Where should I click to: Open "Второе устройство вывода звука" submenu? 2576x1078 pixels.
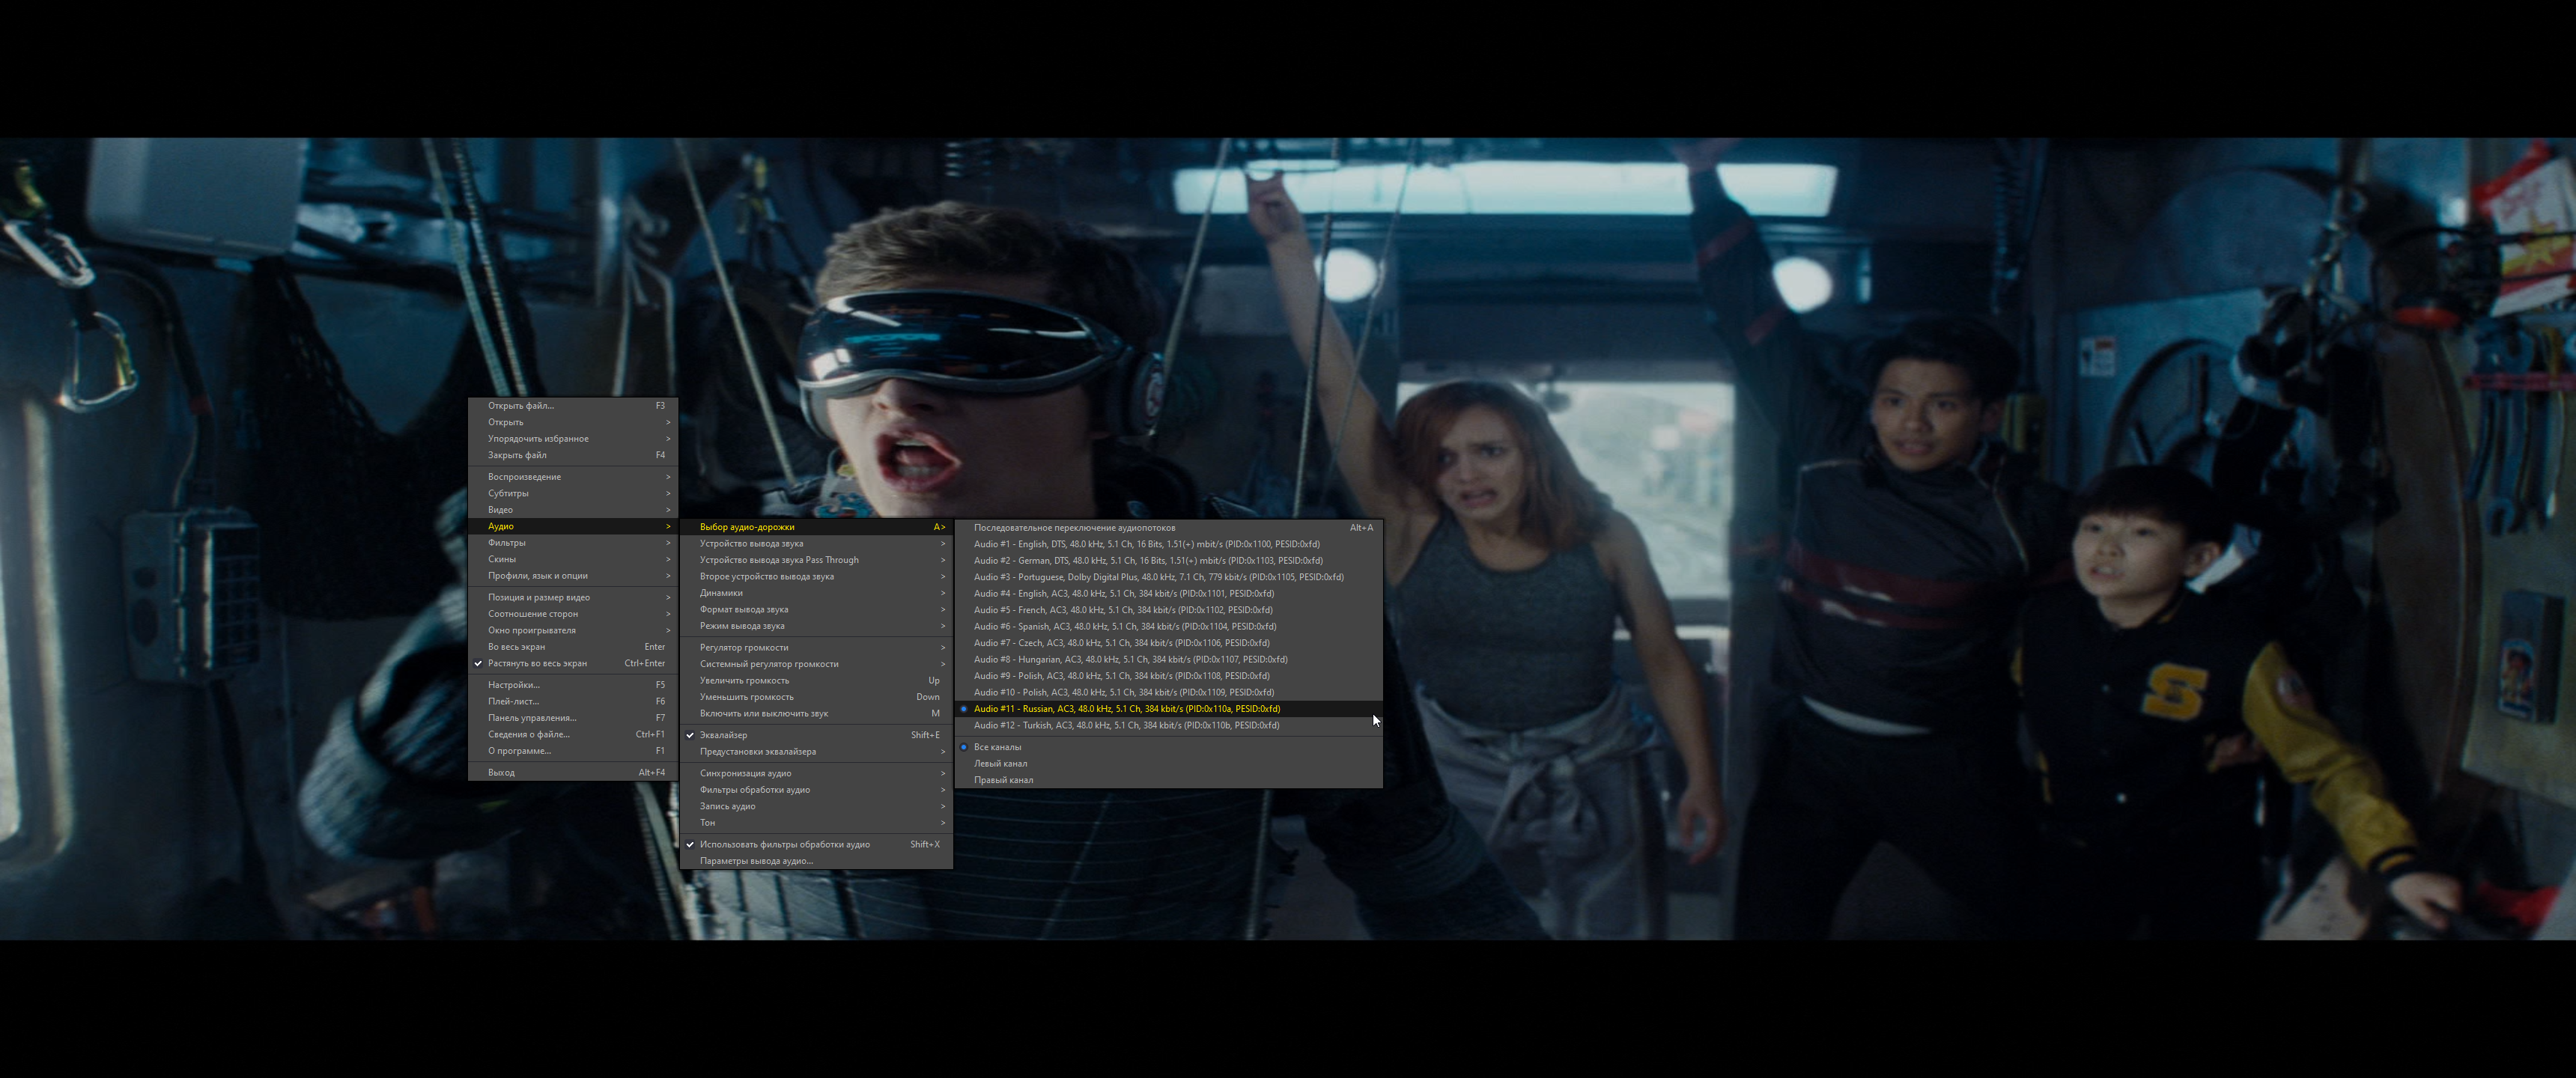[816, 577]
